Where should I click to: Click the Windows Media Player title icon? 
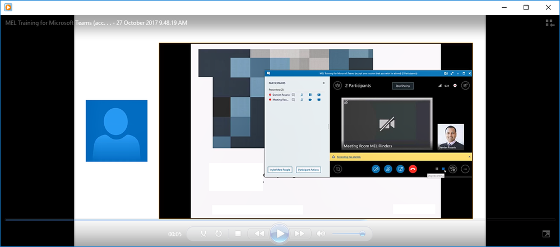[x=7, y=7]
